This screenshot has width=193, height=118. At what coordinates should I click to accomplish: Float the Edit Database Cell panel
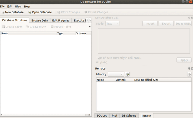pyautogui.click(x=189, y=18)
